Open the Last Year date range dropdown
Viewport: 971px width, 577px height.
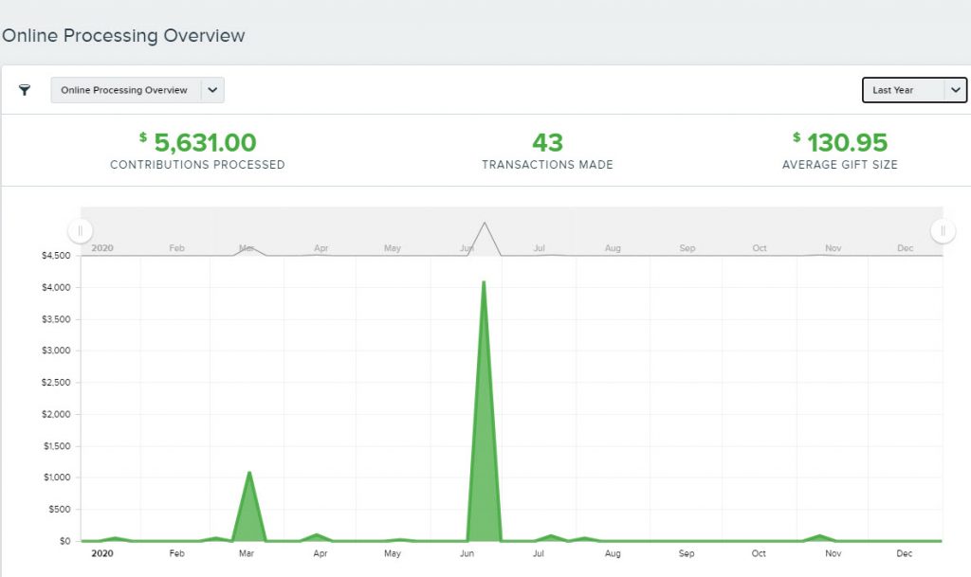(914, 90)
